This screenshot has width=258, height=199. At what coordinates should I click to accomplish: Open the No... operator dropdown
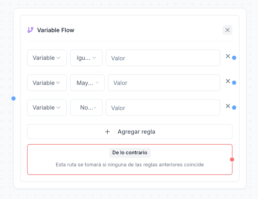pyautogui.click(x=86, y=108)
